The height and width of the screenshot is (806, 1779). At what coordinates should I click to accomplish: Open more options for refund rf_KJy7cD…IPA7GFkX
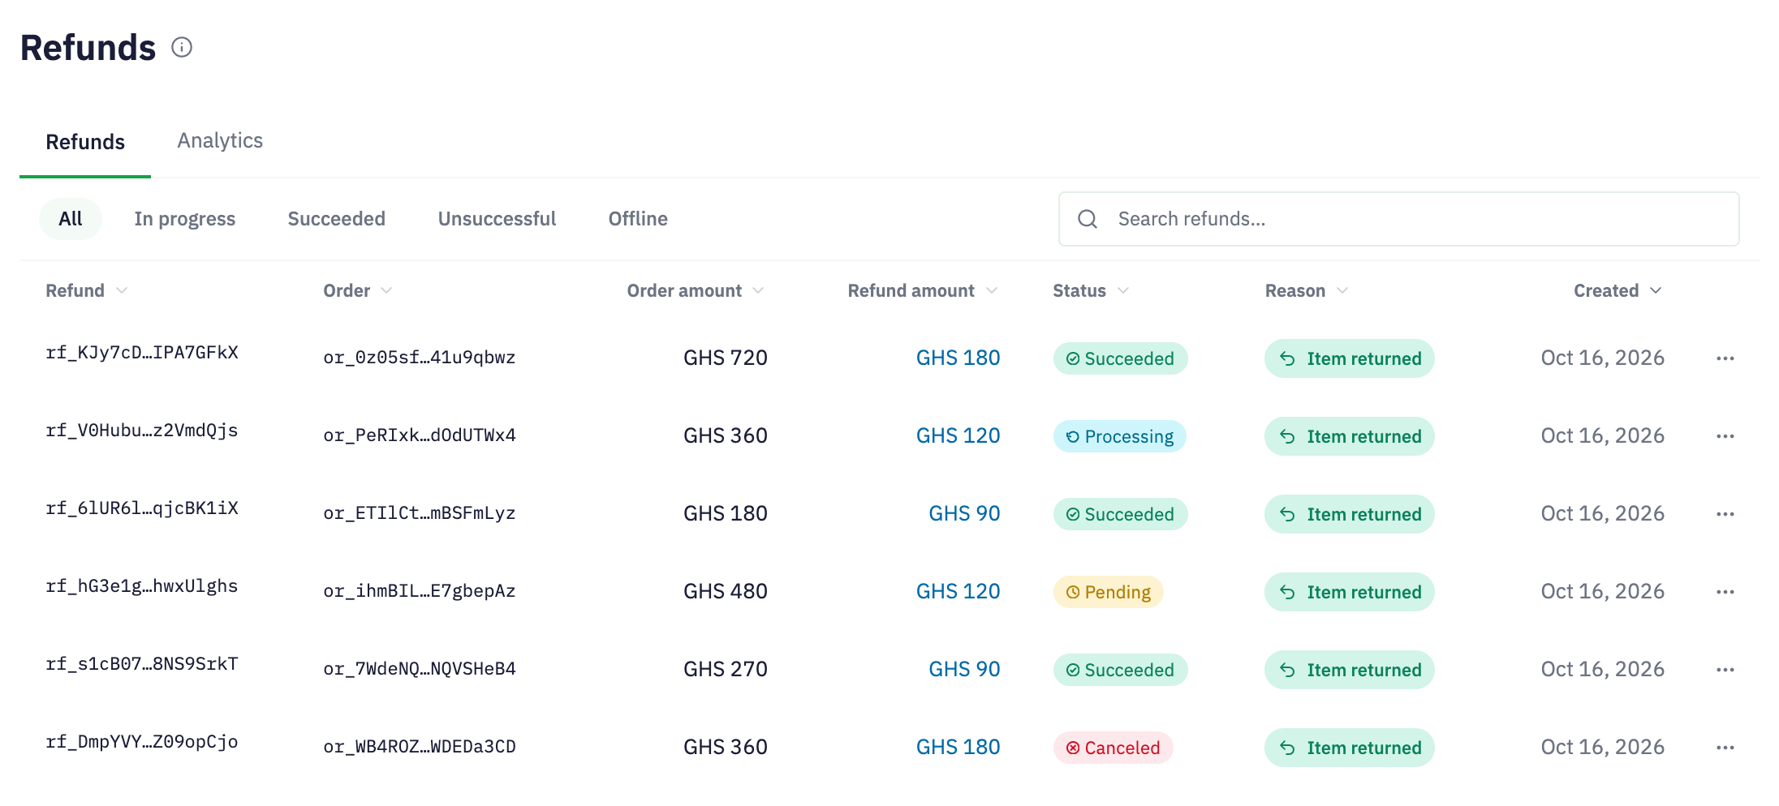[1725, 358]
